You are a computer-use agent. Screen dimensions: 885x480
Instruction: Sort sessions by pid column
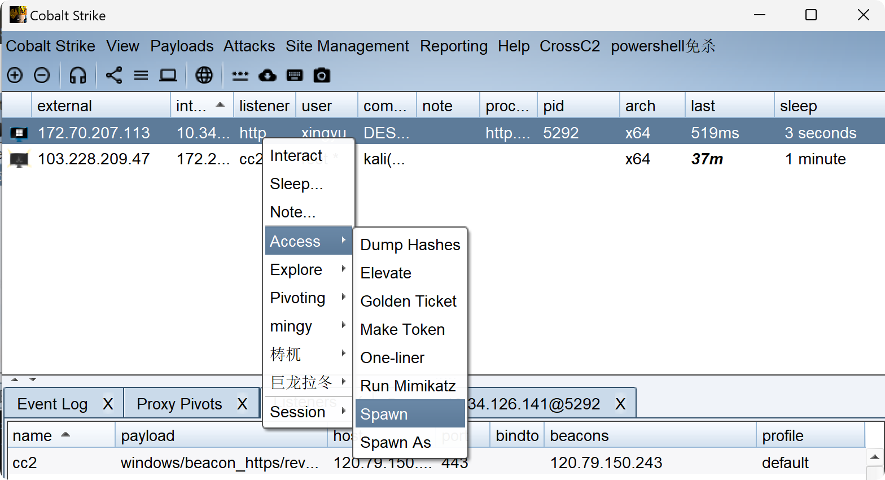(578, 106)
